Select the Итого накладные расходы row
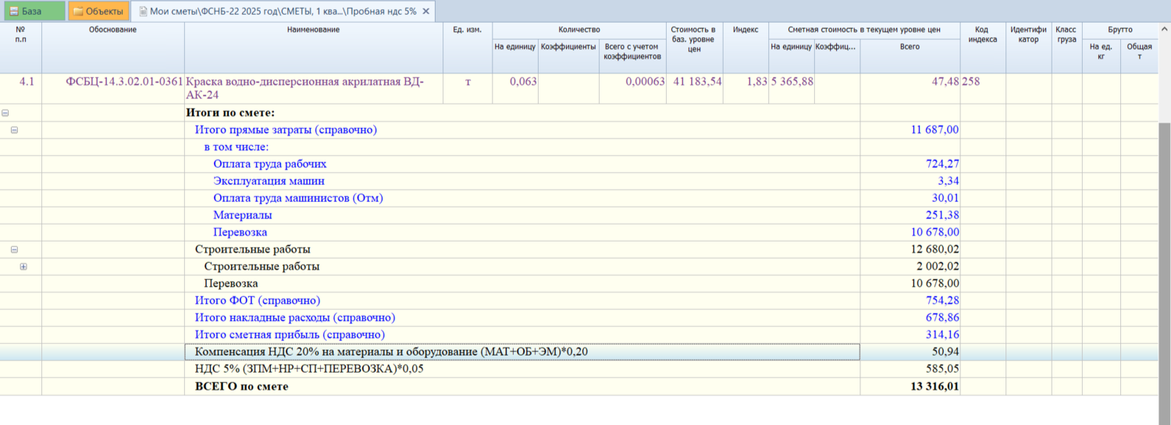The image size is (1171, 425). coord(294,318)
